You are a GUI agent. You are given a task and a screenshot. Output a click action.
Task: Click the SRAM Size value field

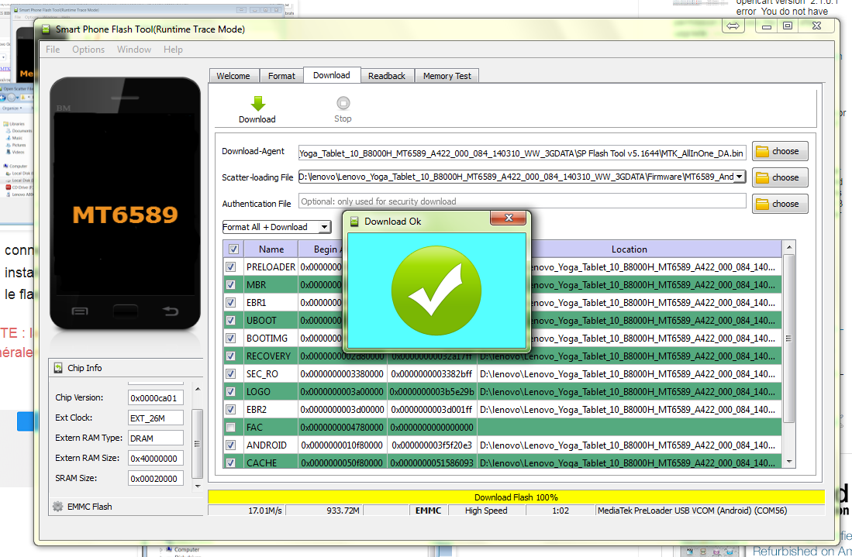coord(155,478)
